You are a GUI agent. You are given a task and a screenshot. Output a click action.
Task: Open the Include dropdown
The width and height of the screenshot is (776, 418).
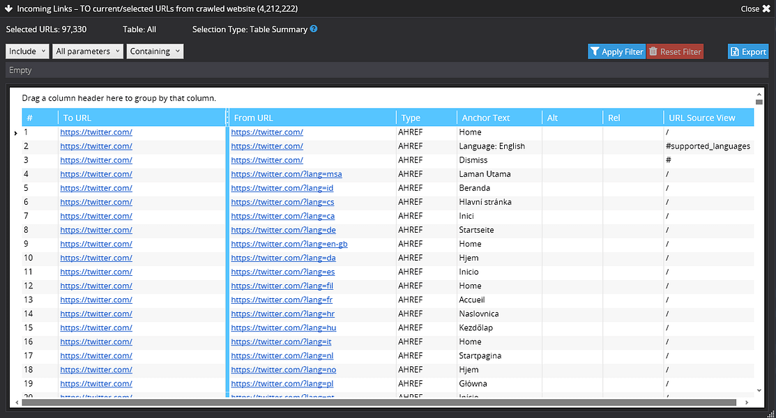coord(27,52)
